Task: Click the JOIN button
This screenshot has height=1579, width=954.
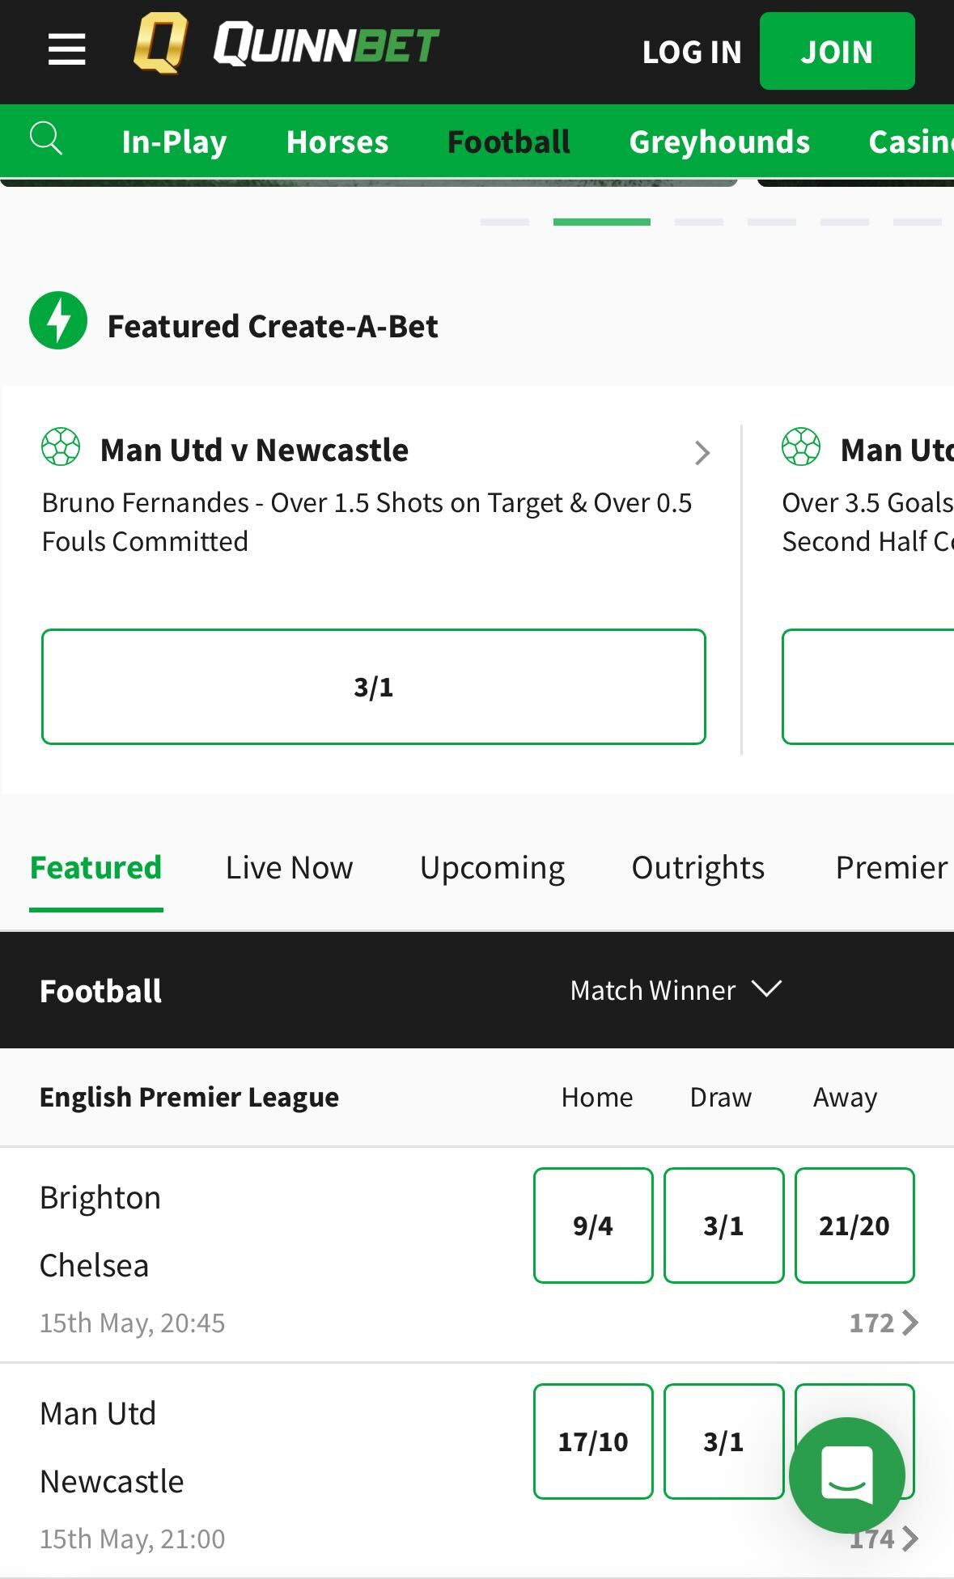Action: [x=837, y=51]
